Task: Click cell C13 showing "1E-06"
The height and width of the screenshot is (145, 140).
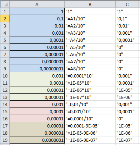Action: 127,97
